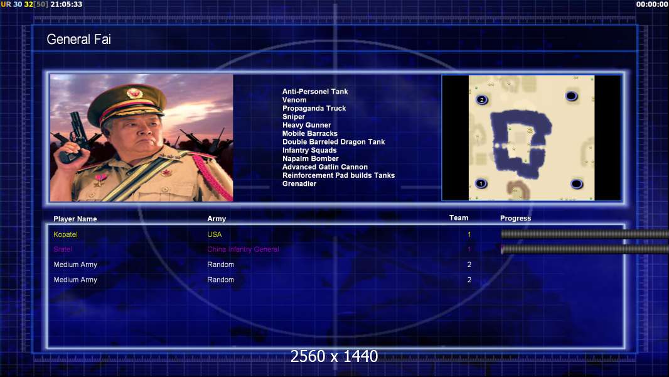
Task: Select 'Mobile Barracks' in the unit list
Action: tap(310, 133)
